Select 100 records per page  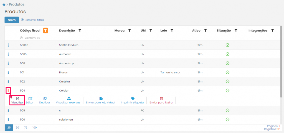pyautogui.click(x=34, y=127)
